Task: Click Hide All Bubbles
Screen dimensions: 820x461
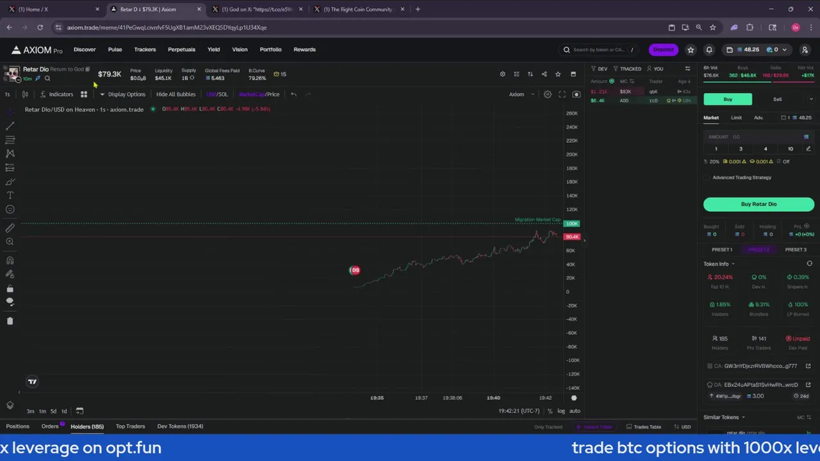Action: pyautogui.click(x=176, y=95)
